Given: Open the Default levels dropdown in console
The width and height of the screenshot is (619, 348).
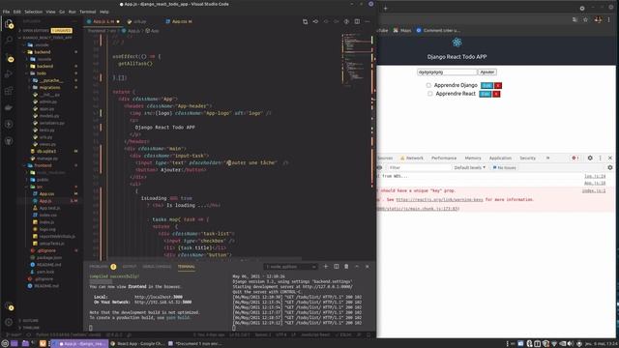Looking at the screenshot, I should pos(470,167).
